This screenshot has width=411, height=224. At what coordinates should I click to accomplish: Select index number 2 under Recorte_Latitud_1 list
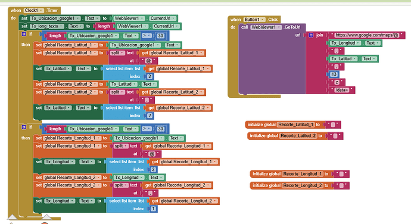tap(150, 77)
